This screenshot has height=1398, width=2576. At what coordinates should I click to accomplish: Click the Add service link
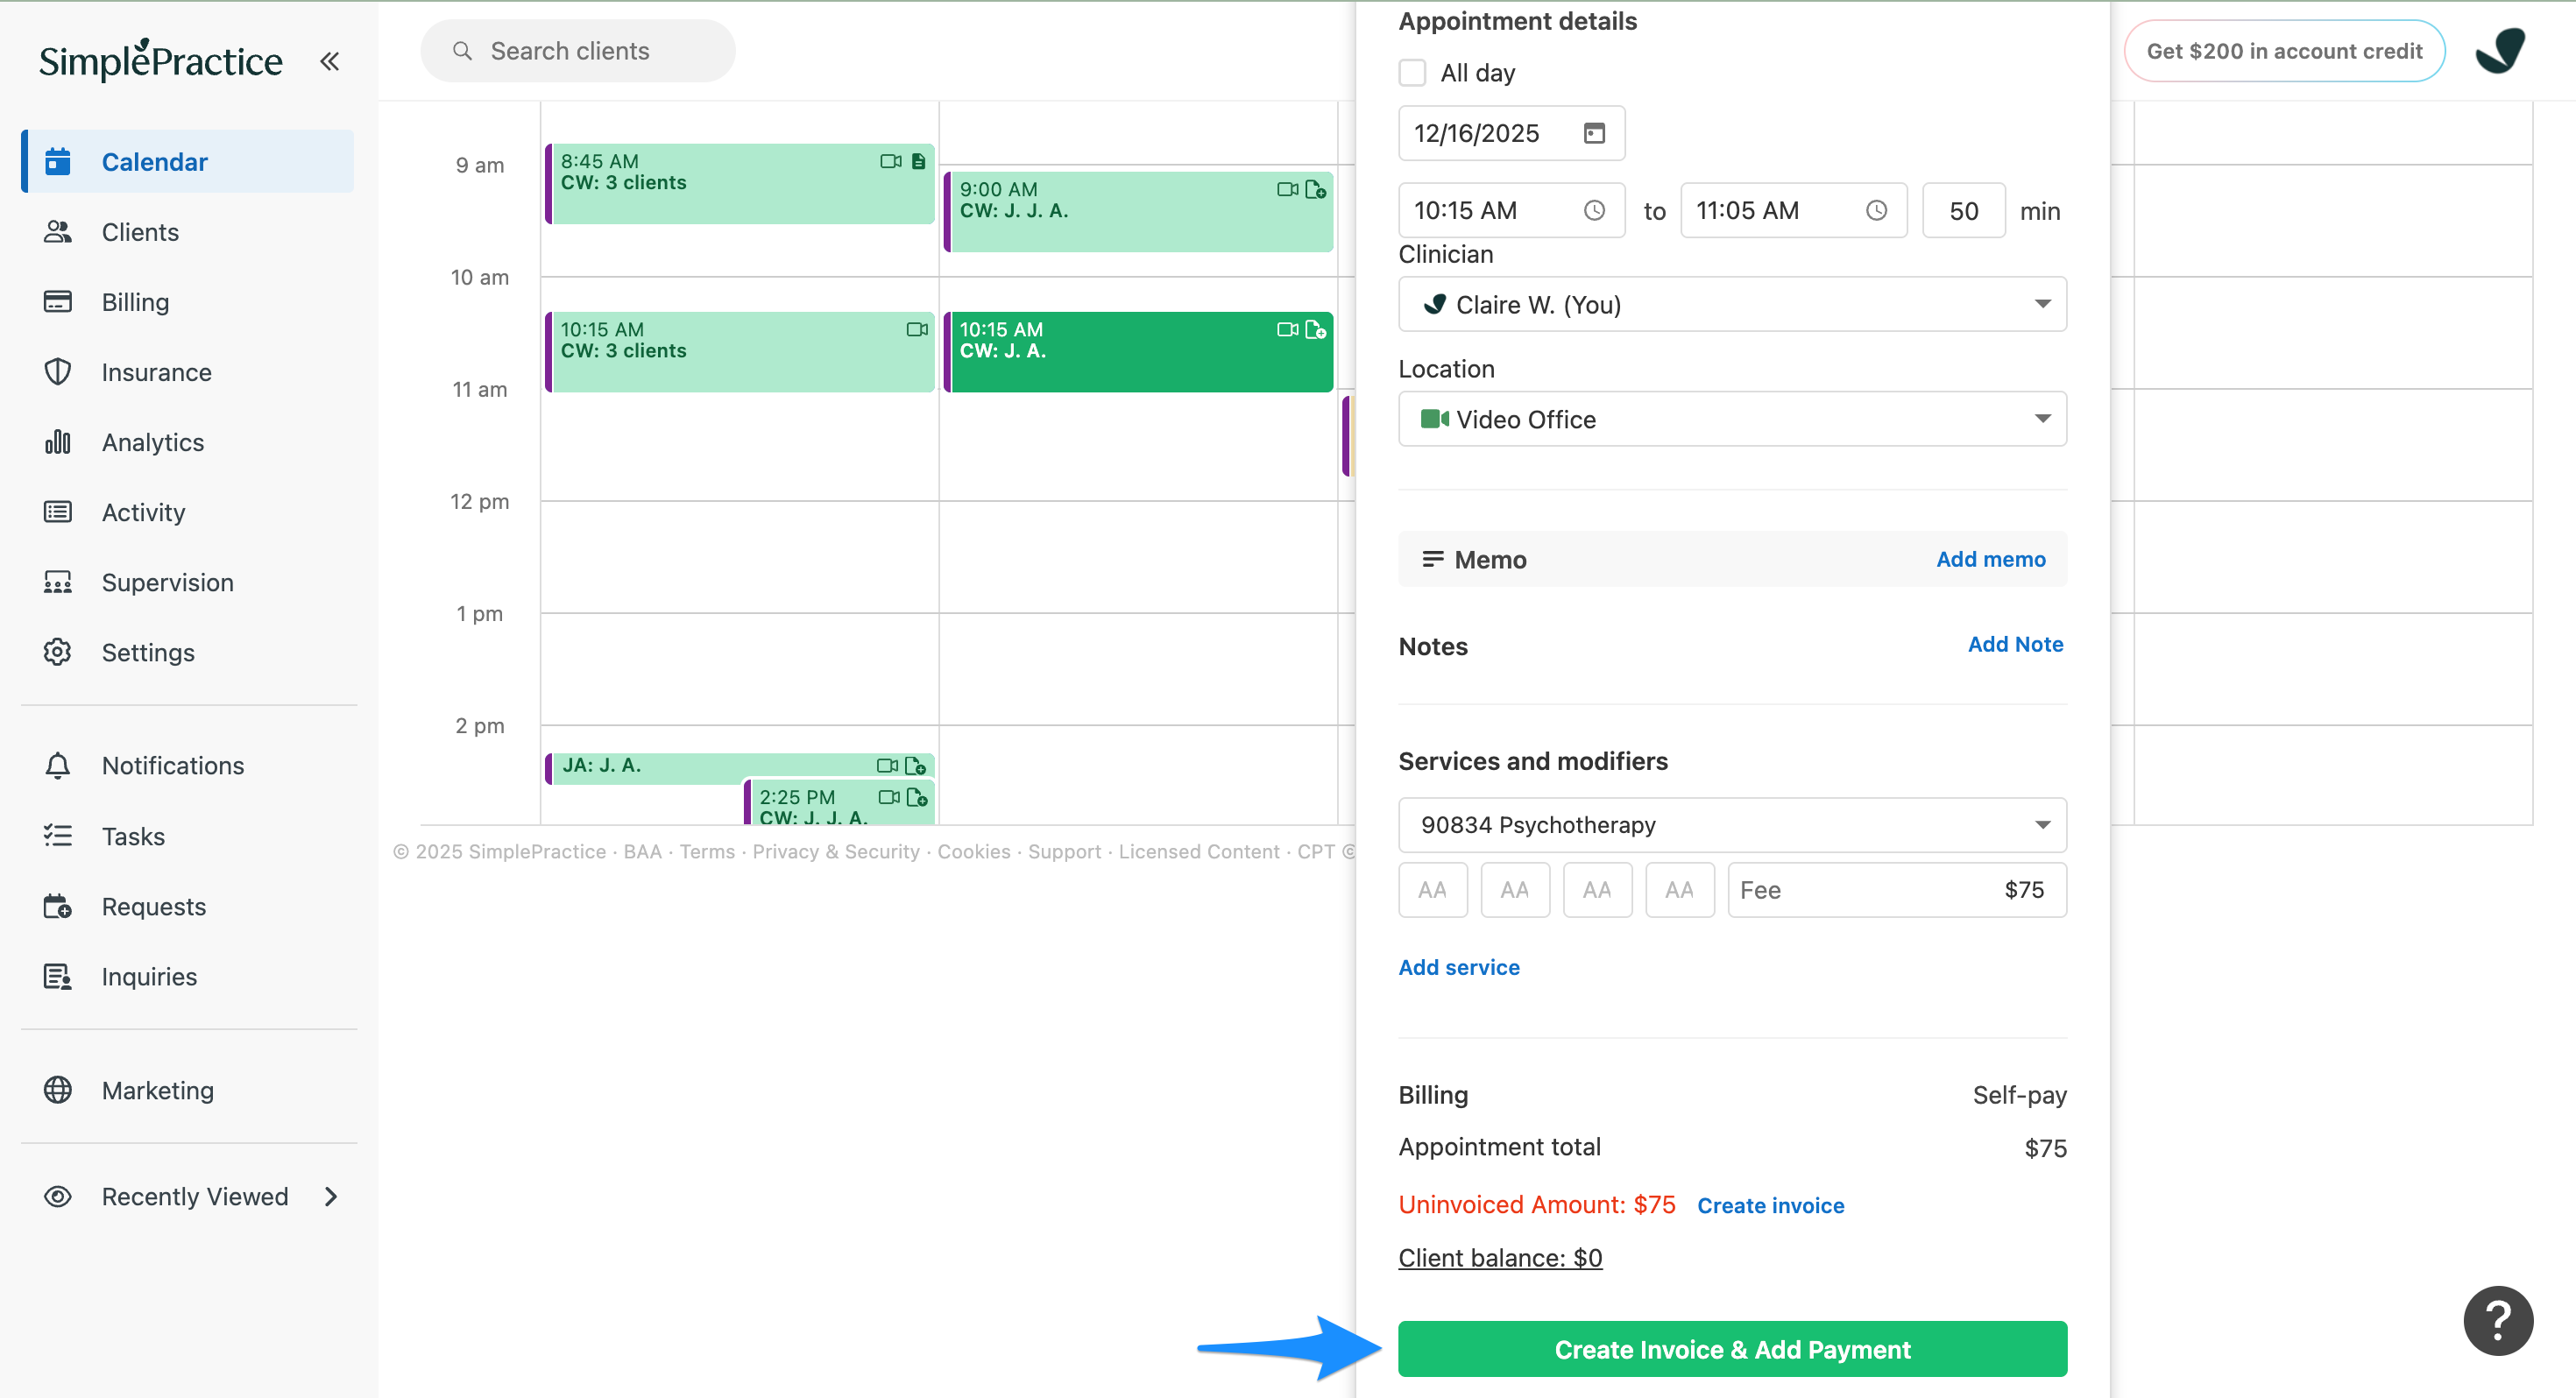click(1458, 967)
